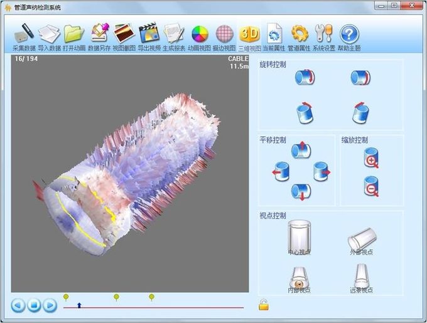Click the zoom in cylinder icon
427x323 pixels.
coord(371,157)
